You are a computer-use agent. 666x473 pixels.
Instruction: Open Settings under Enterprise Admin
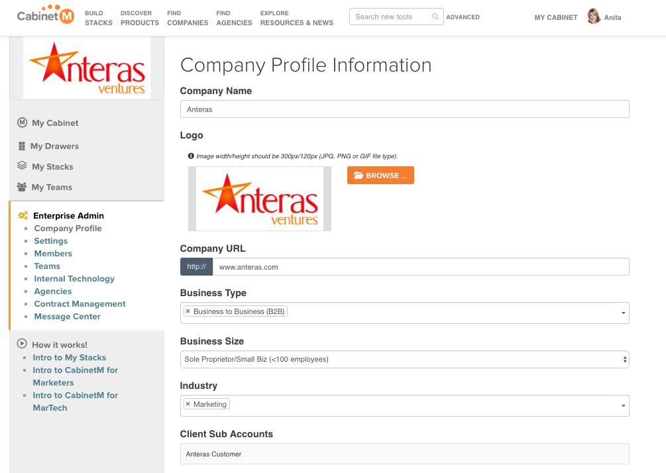tap(50, 240)
